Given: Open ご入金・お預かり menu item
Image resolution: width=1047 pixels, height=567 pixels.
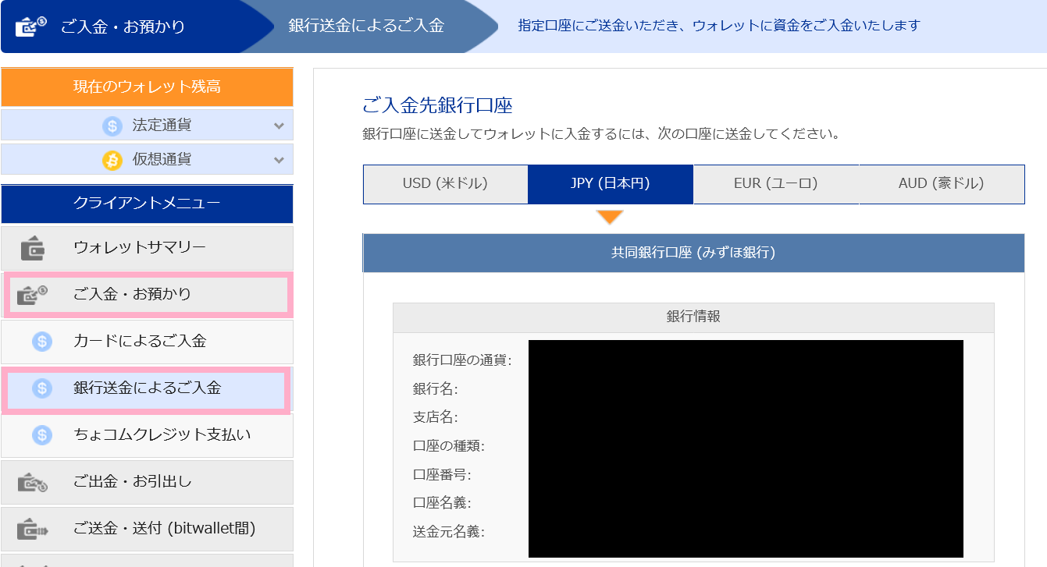Looking at the screenshot, I should pos(147,294).
